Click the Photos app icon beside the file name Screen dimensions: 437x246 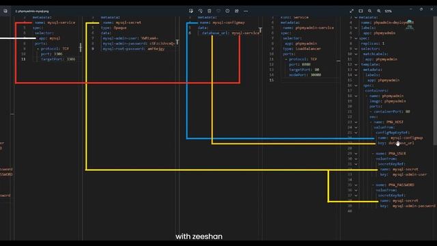coord(5,11)
